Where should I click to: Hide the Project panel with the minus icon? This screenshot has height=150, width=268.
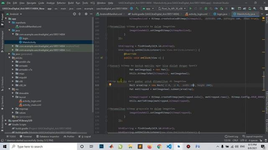coord(91,14)
